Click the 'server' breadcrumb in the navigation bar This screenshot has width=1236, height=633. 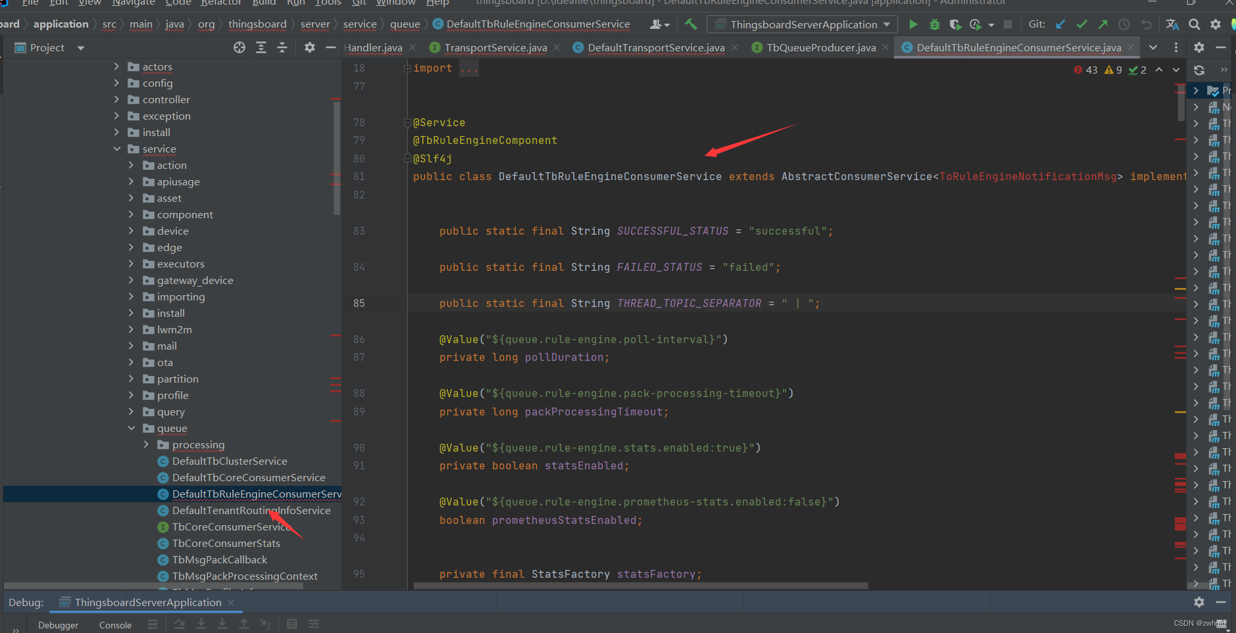(x=315, y=24)
